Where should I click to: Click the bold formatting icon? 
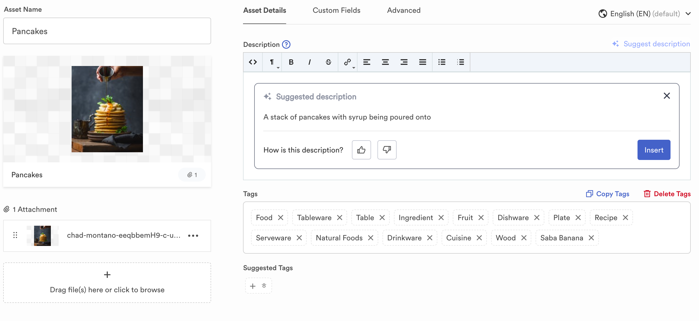click(291, 62)
